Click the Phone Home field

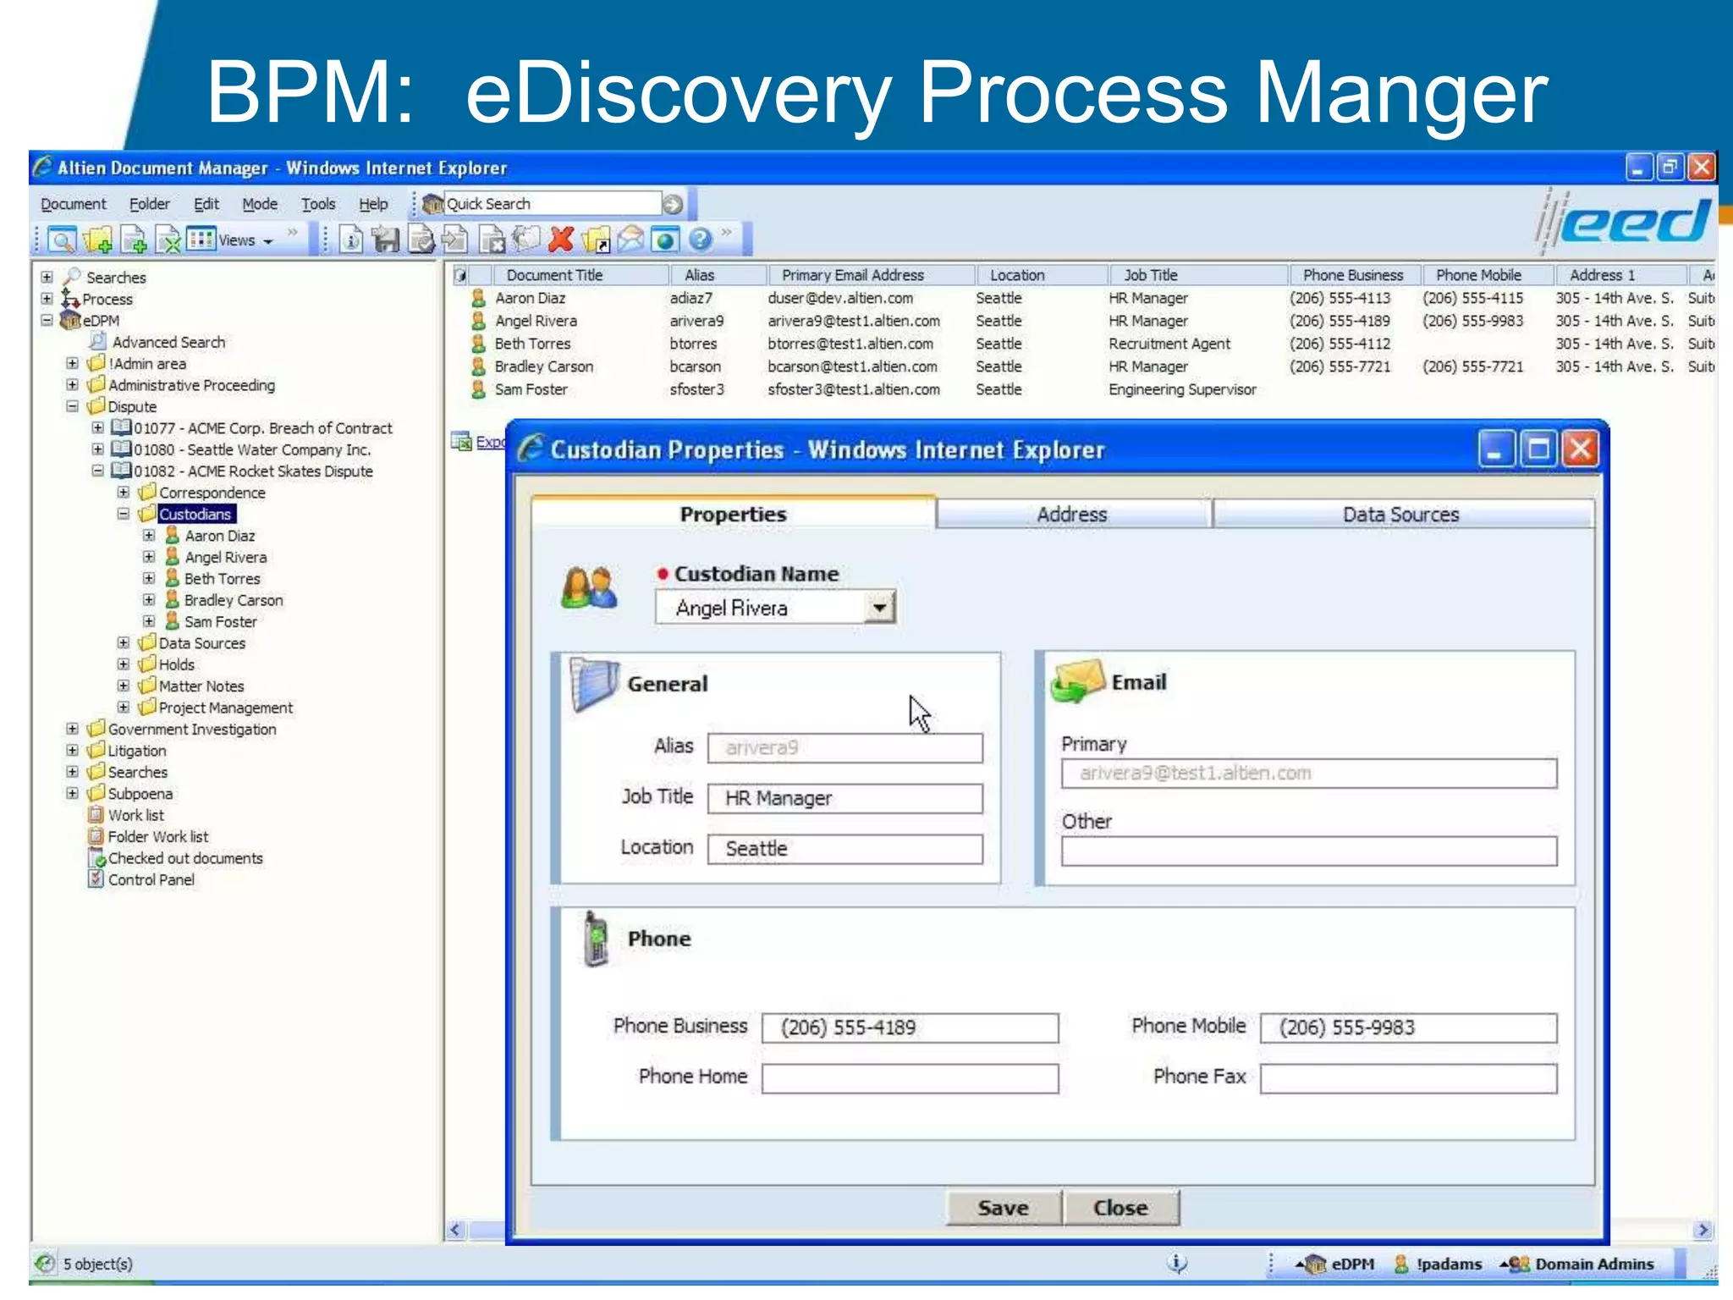(910, 1078)
